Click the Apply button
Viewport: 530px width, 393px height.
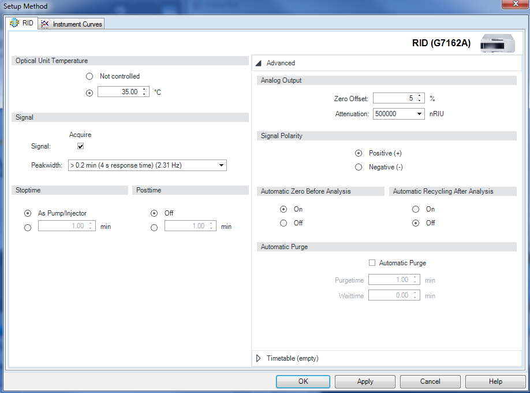click(x=364, y=381)
